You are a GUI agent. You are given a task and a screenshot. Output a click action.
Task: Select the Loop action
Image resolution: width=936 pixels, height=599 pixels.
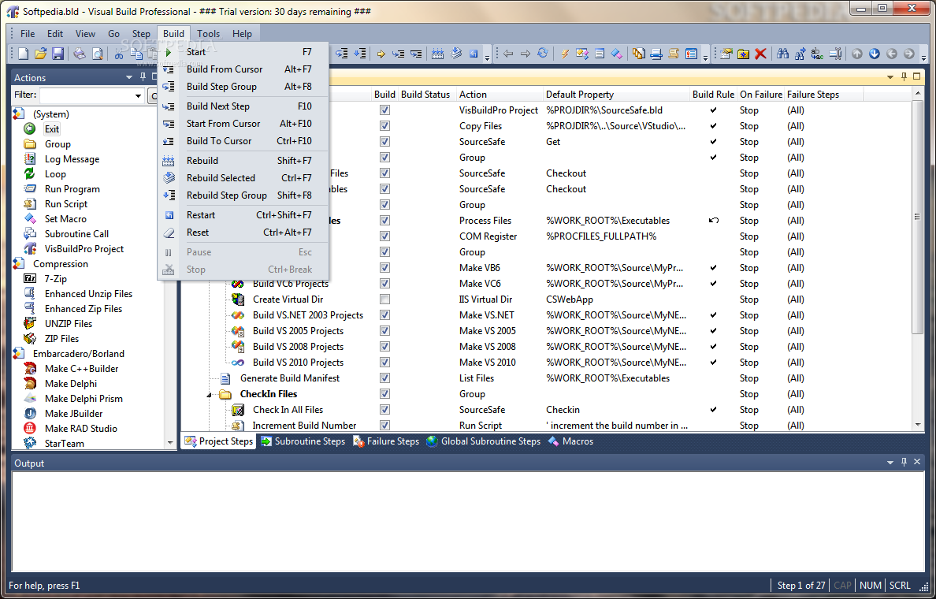click(55, 173)
